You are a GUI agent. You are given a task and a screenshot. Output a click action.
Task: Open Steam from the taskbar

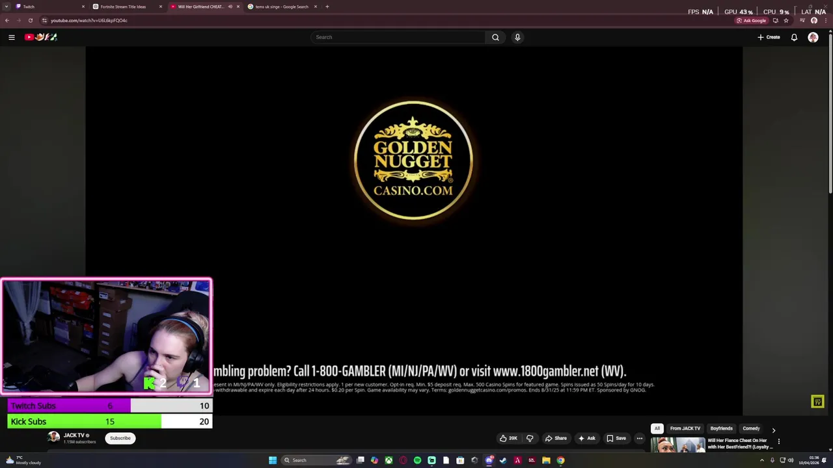click(x=503, y=460)
